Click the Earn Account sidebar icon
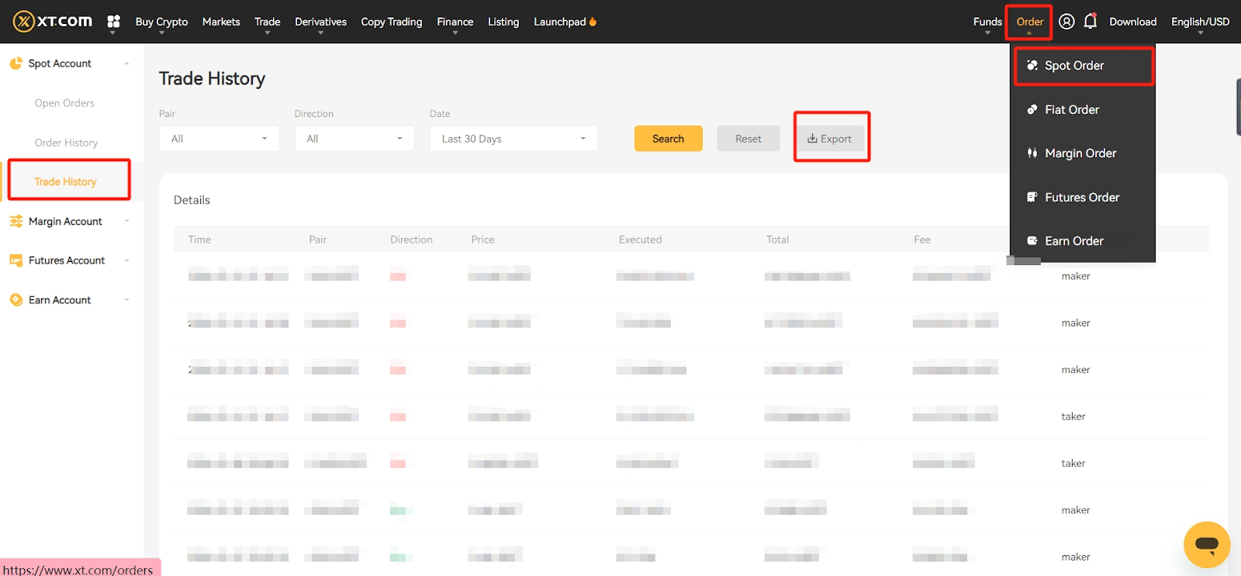 pos(16,300)
